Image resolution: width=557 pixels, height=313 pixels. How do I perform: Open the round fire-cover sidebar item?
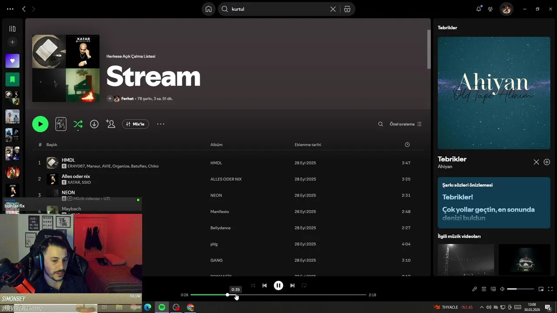pyautogui.click(x=12, y=172)
